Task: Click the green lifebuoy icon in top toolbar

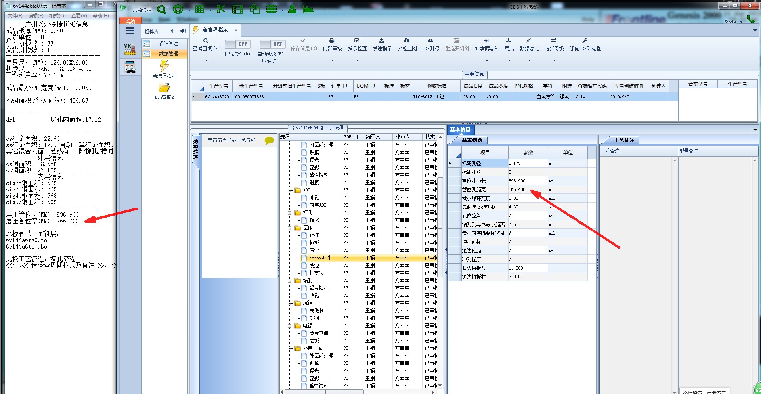Action: 178,9
